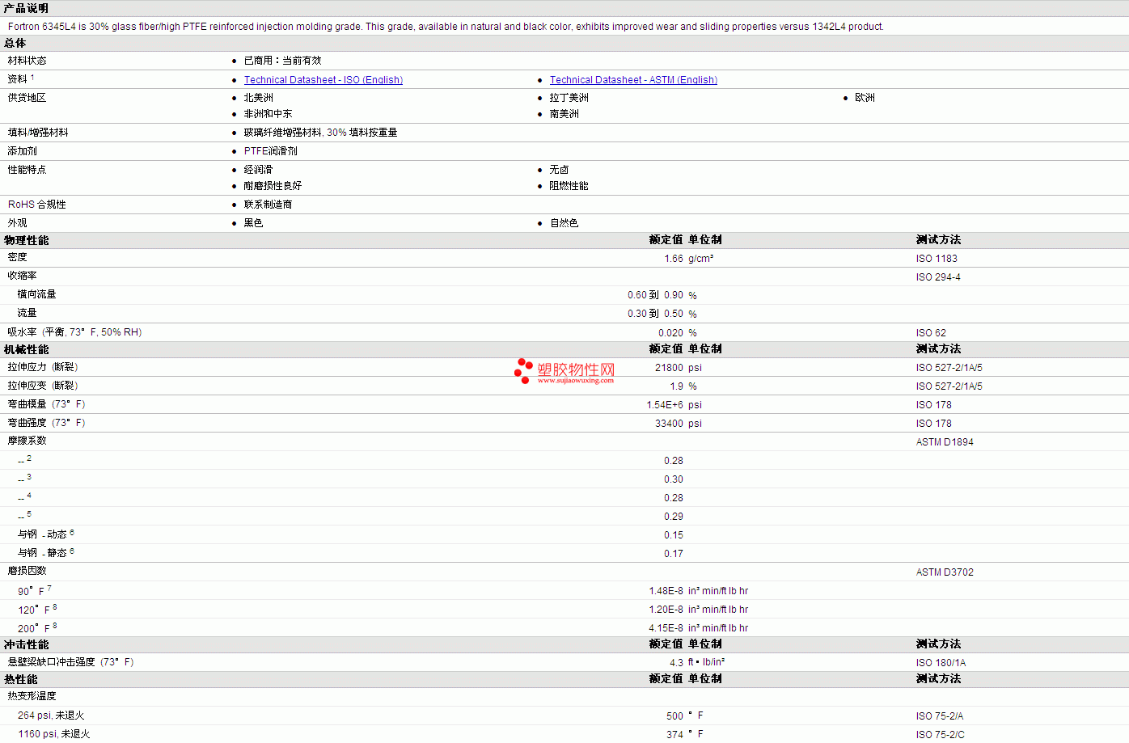Select the "0.60 到 0.90" shrinkage value
Image resolution: width=1129 pixels, height=743 pixels.
655,295
